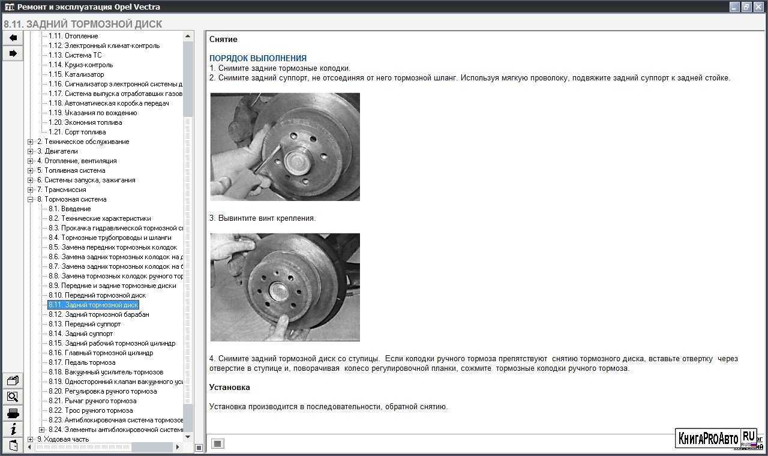Viewport: 768px width, 456px height.
Task: Open topic 1.17. Система выпуска отработавших газов
Action: 116,94
